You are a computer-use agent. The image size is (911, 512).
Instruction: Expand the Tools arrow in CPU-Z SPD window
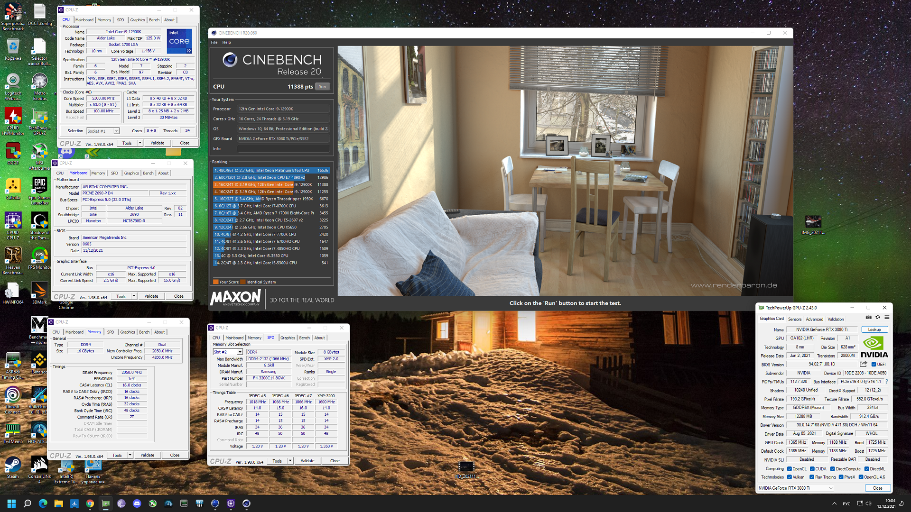pos(290,461)
